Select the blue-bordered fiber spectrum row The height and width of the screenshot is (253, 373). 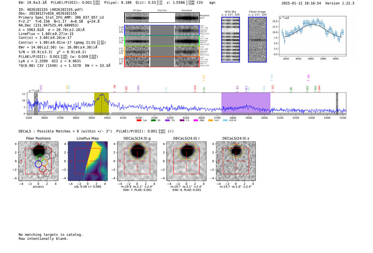pyautogui.click(x=162, y=30)
